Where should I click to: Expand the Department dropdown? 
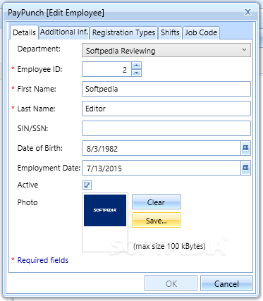pyautogui.click(x=166, y=50)
